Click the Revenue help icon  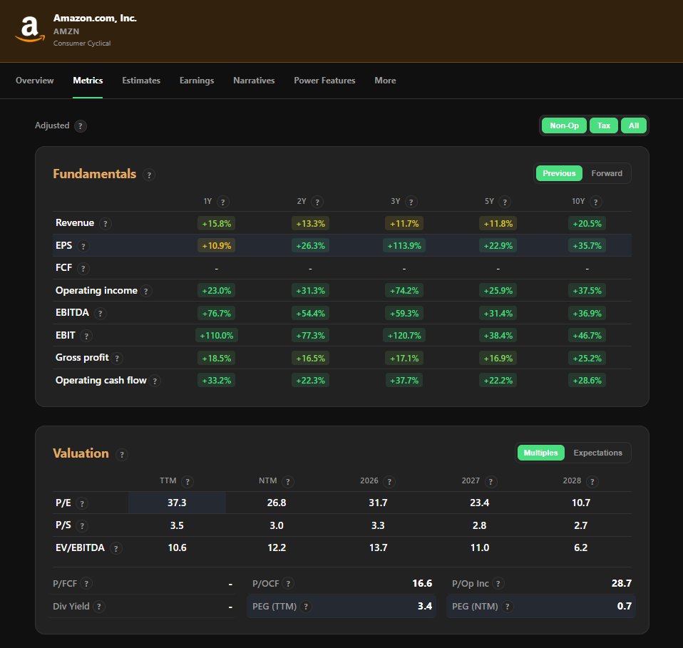[x=105, y=223]
